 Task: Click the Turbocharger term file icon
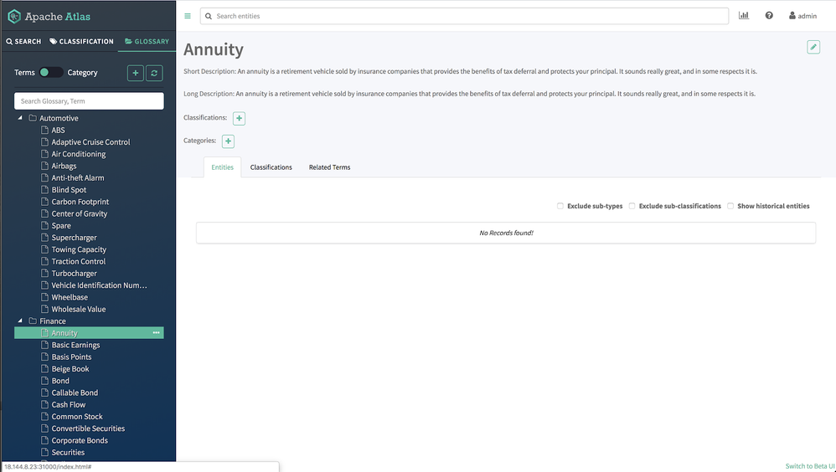click(44, 273)
